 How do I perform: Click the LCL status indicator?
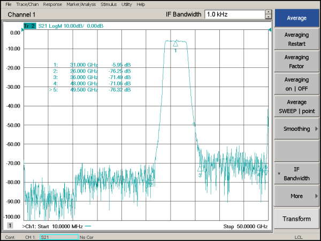coord(299,237)
